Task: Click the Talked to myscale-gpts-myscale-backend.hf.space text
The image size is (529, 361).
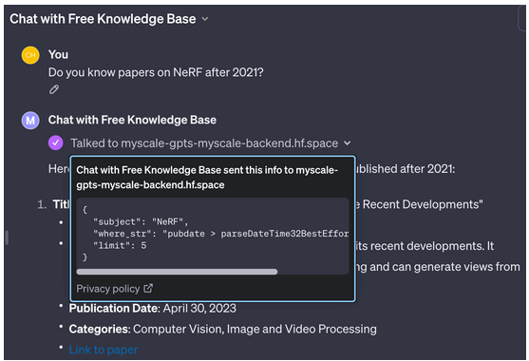Action: tap(204, 143)
